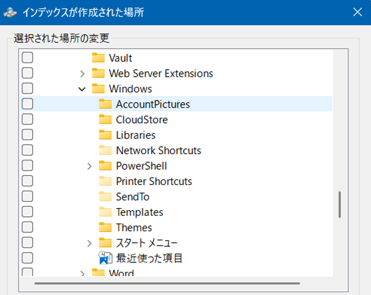Check the Templates checkbox
This screenshot has height=295, width=371.
(x=28, y=211)
